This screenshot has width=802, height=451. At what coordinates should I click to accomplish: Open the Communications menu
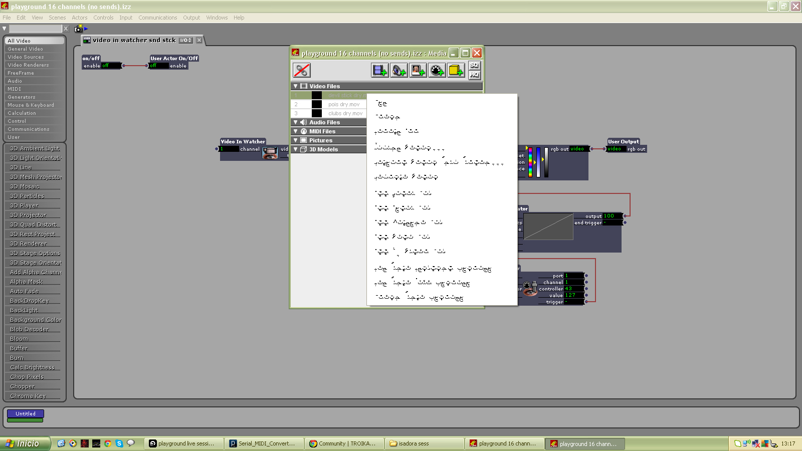coord(157,18)
